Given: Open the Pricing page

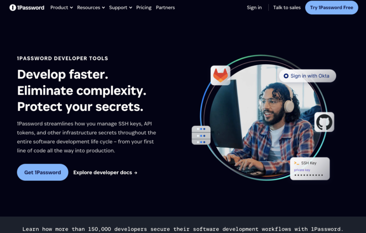Looking at the screenshot, I should (144, 8).
